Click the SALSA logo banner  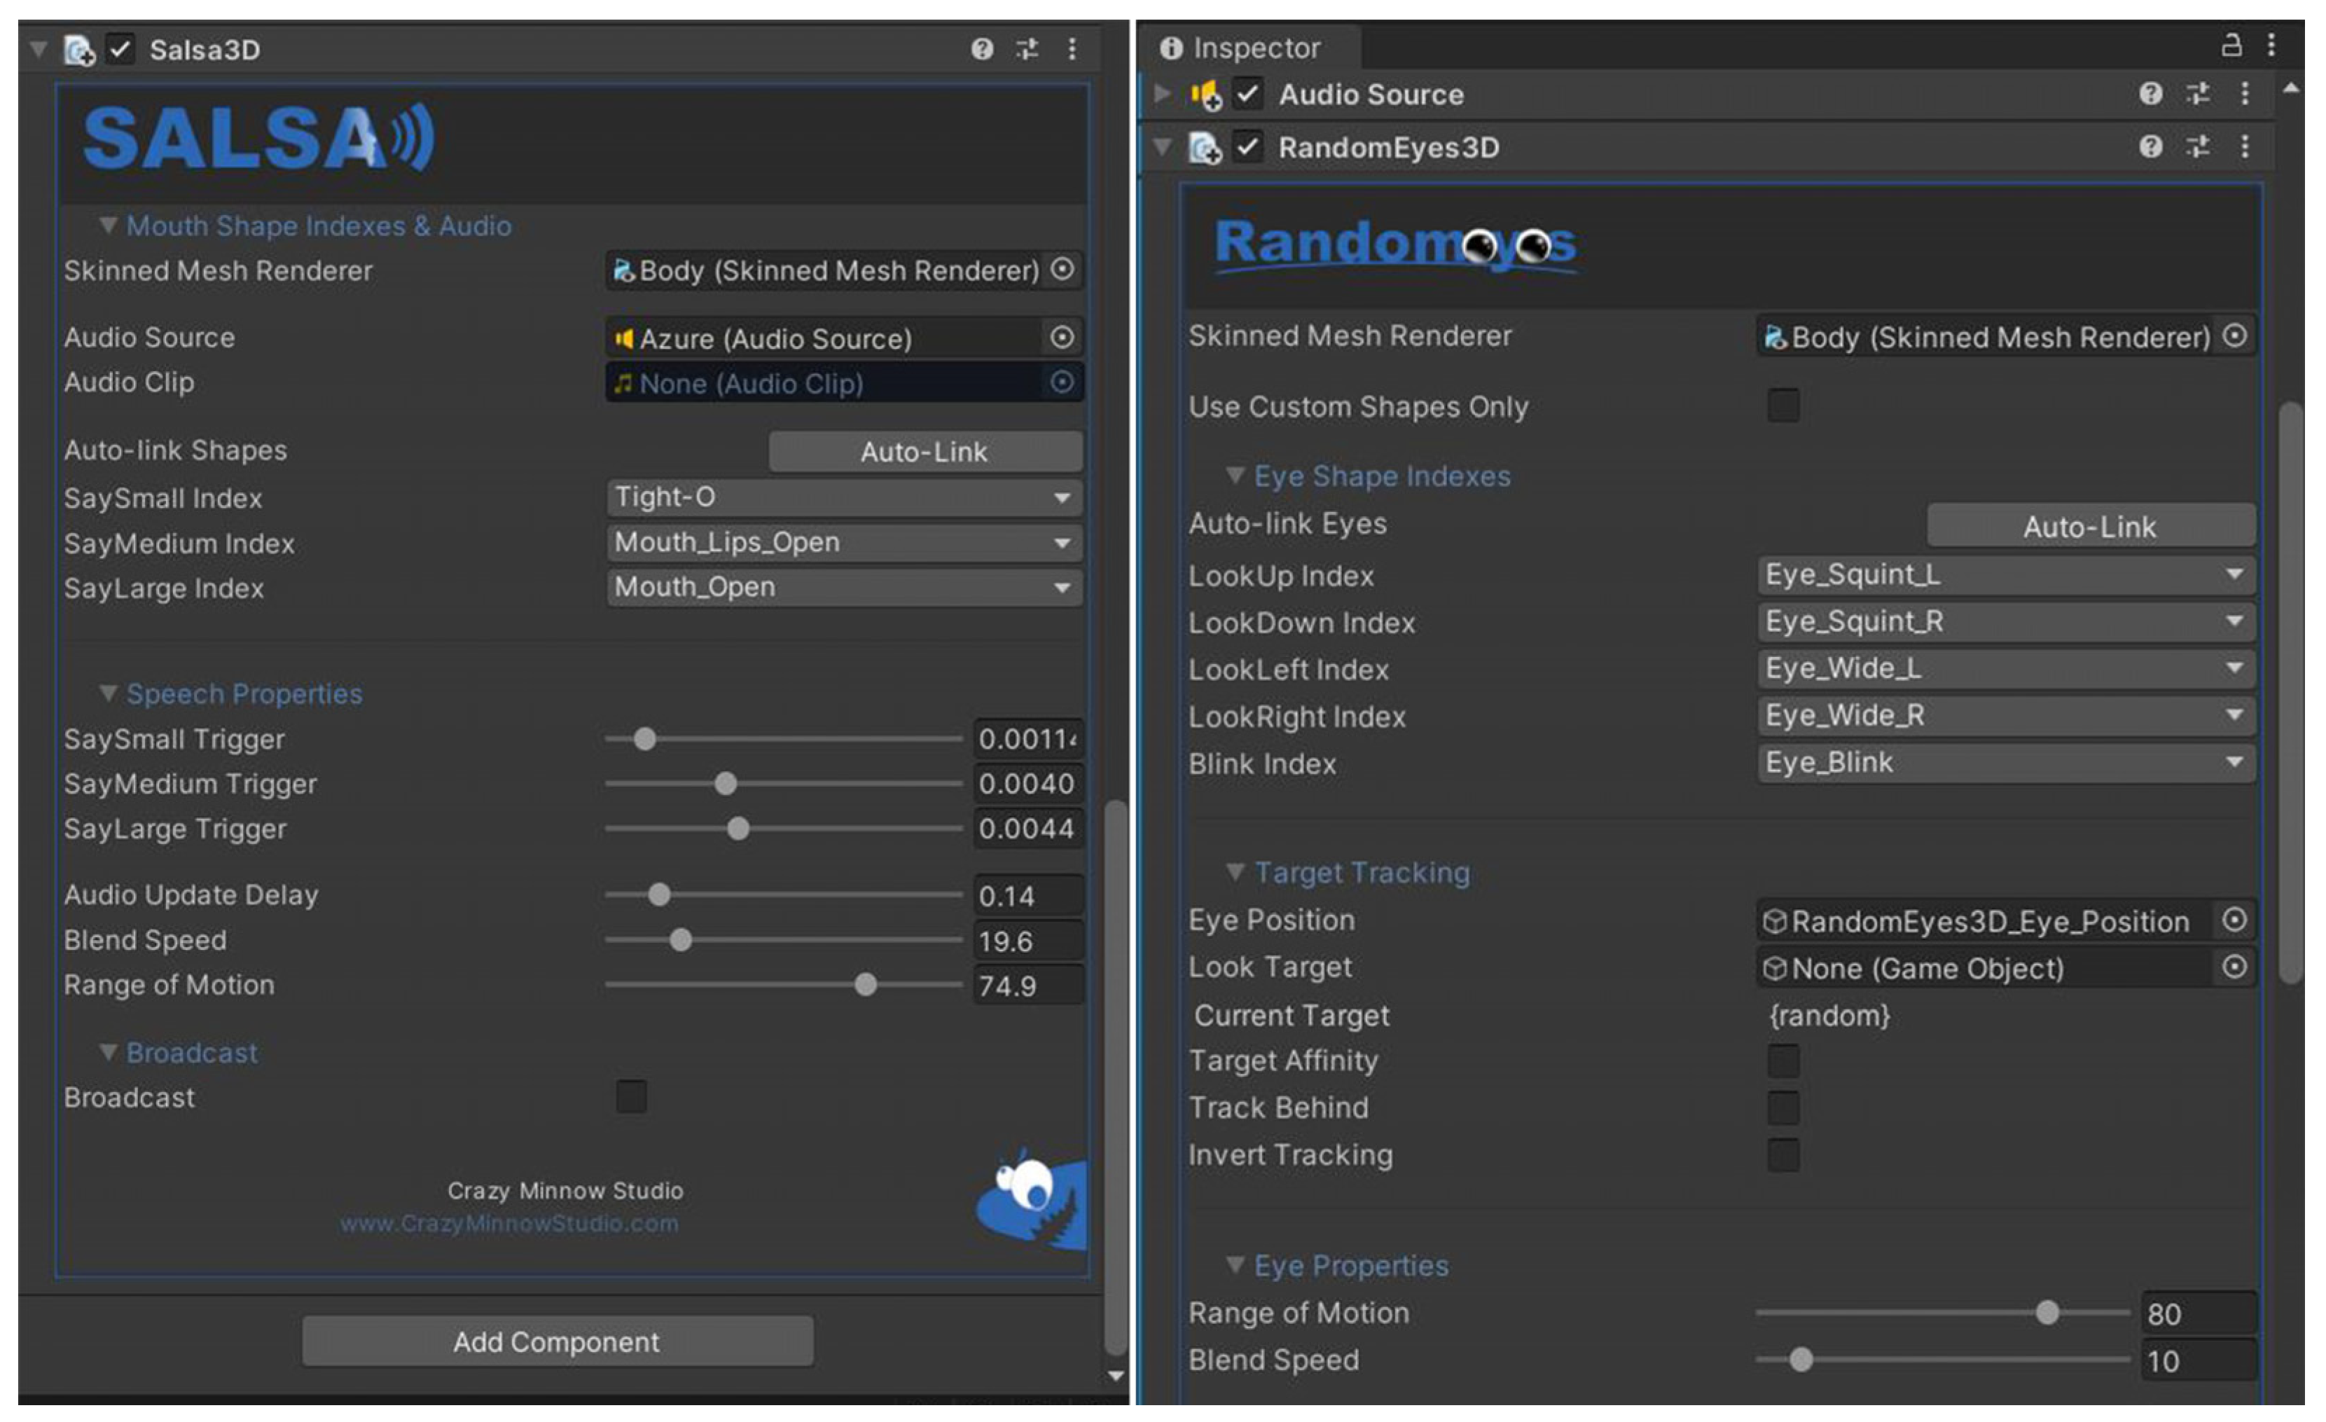point(258,138)
